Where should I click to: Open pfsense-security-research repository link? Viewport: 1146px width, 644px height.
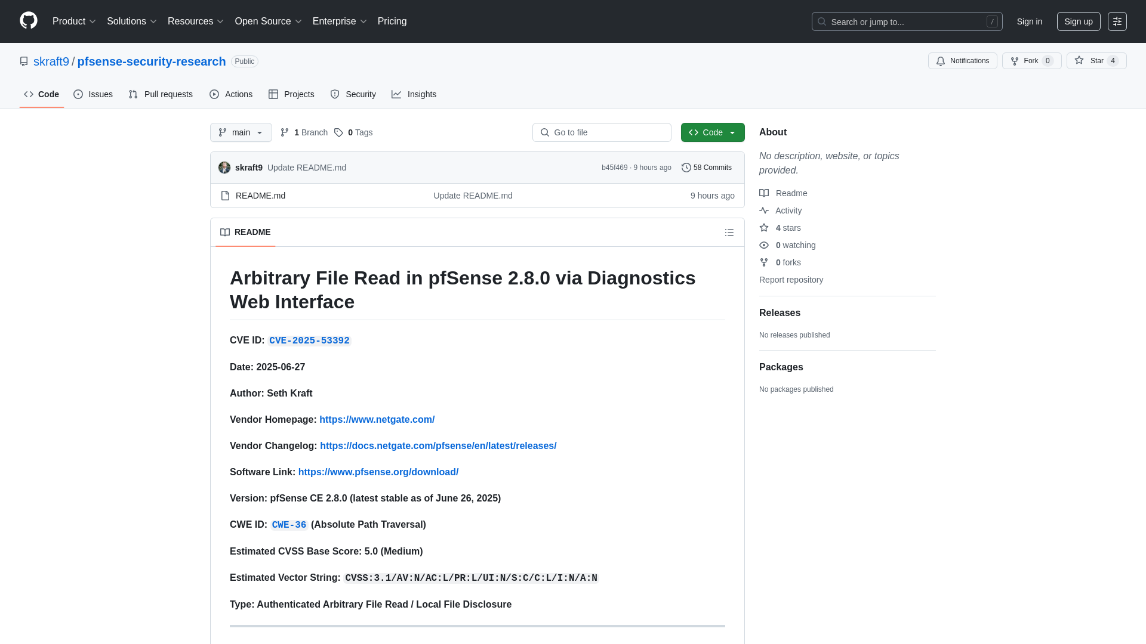click(x=152, y=61)
